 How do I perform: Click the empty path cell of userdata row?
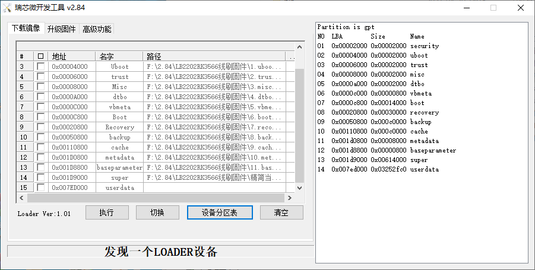pyautogui.click(x=214, y=188)
